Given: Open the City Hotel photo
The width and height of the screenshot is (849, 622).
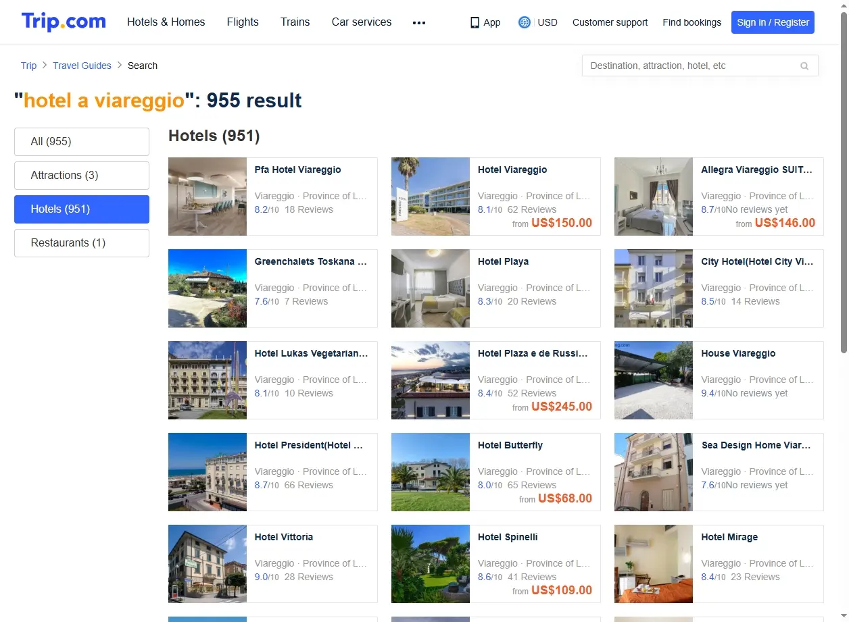Looking at the screenshot, I should tap(654, 288).
